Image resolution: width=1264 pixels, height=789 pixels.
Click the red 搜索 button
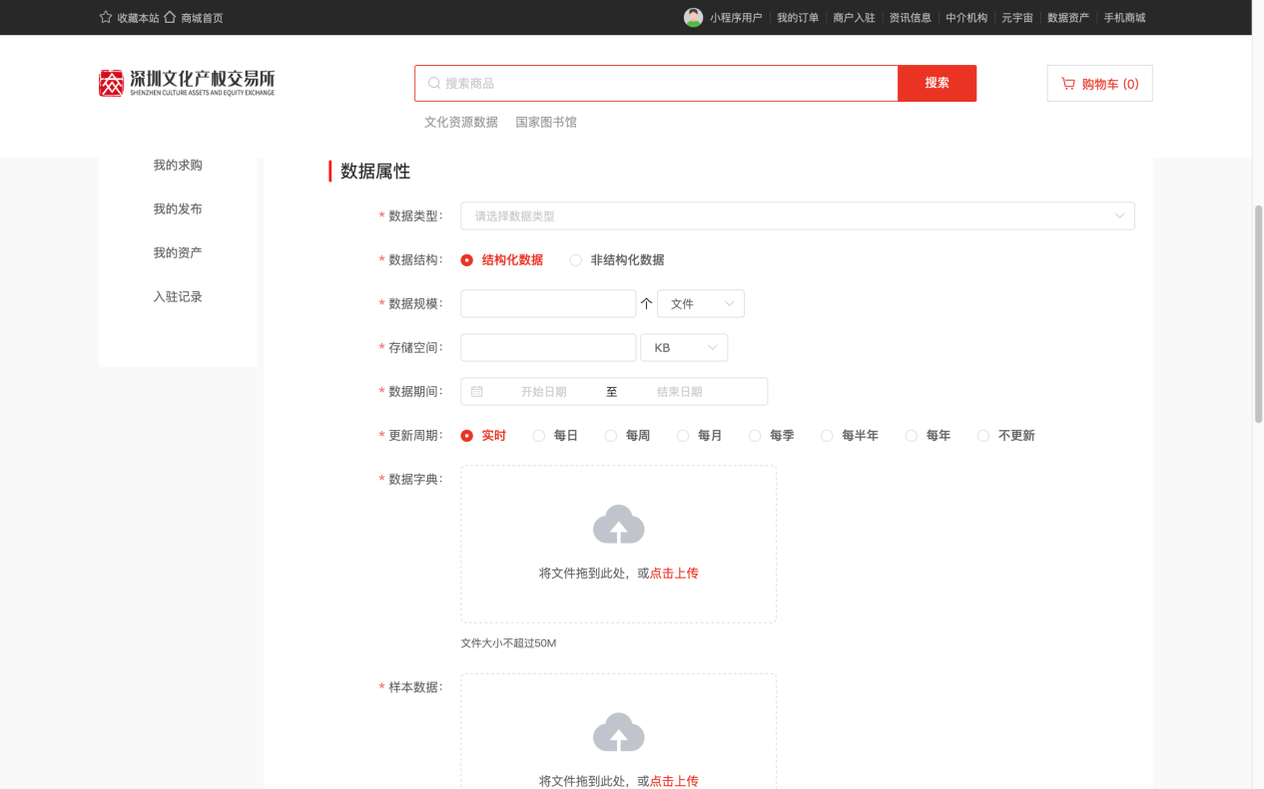coord(937,83)
